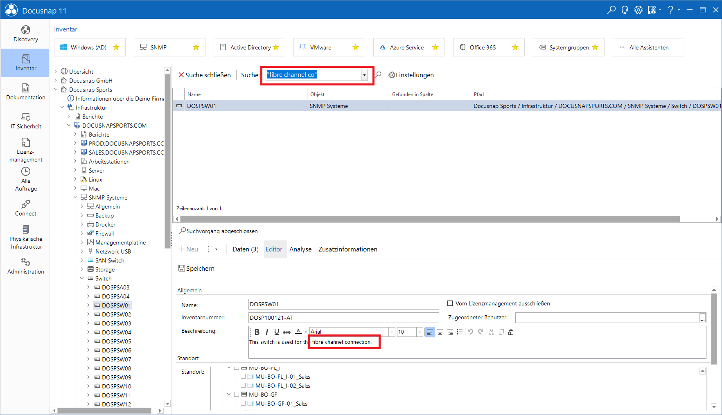Open Lizenzmanagement in the sidebar
Screen dimensions: 722x415
click(25, 150)
